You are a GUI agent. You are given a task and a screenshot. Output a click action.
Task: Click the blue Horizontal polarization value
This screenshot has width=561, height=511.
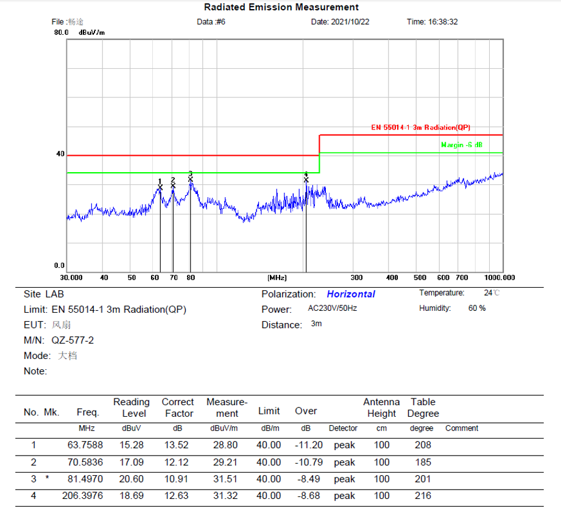click(351, 294)
